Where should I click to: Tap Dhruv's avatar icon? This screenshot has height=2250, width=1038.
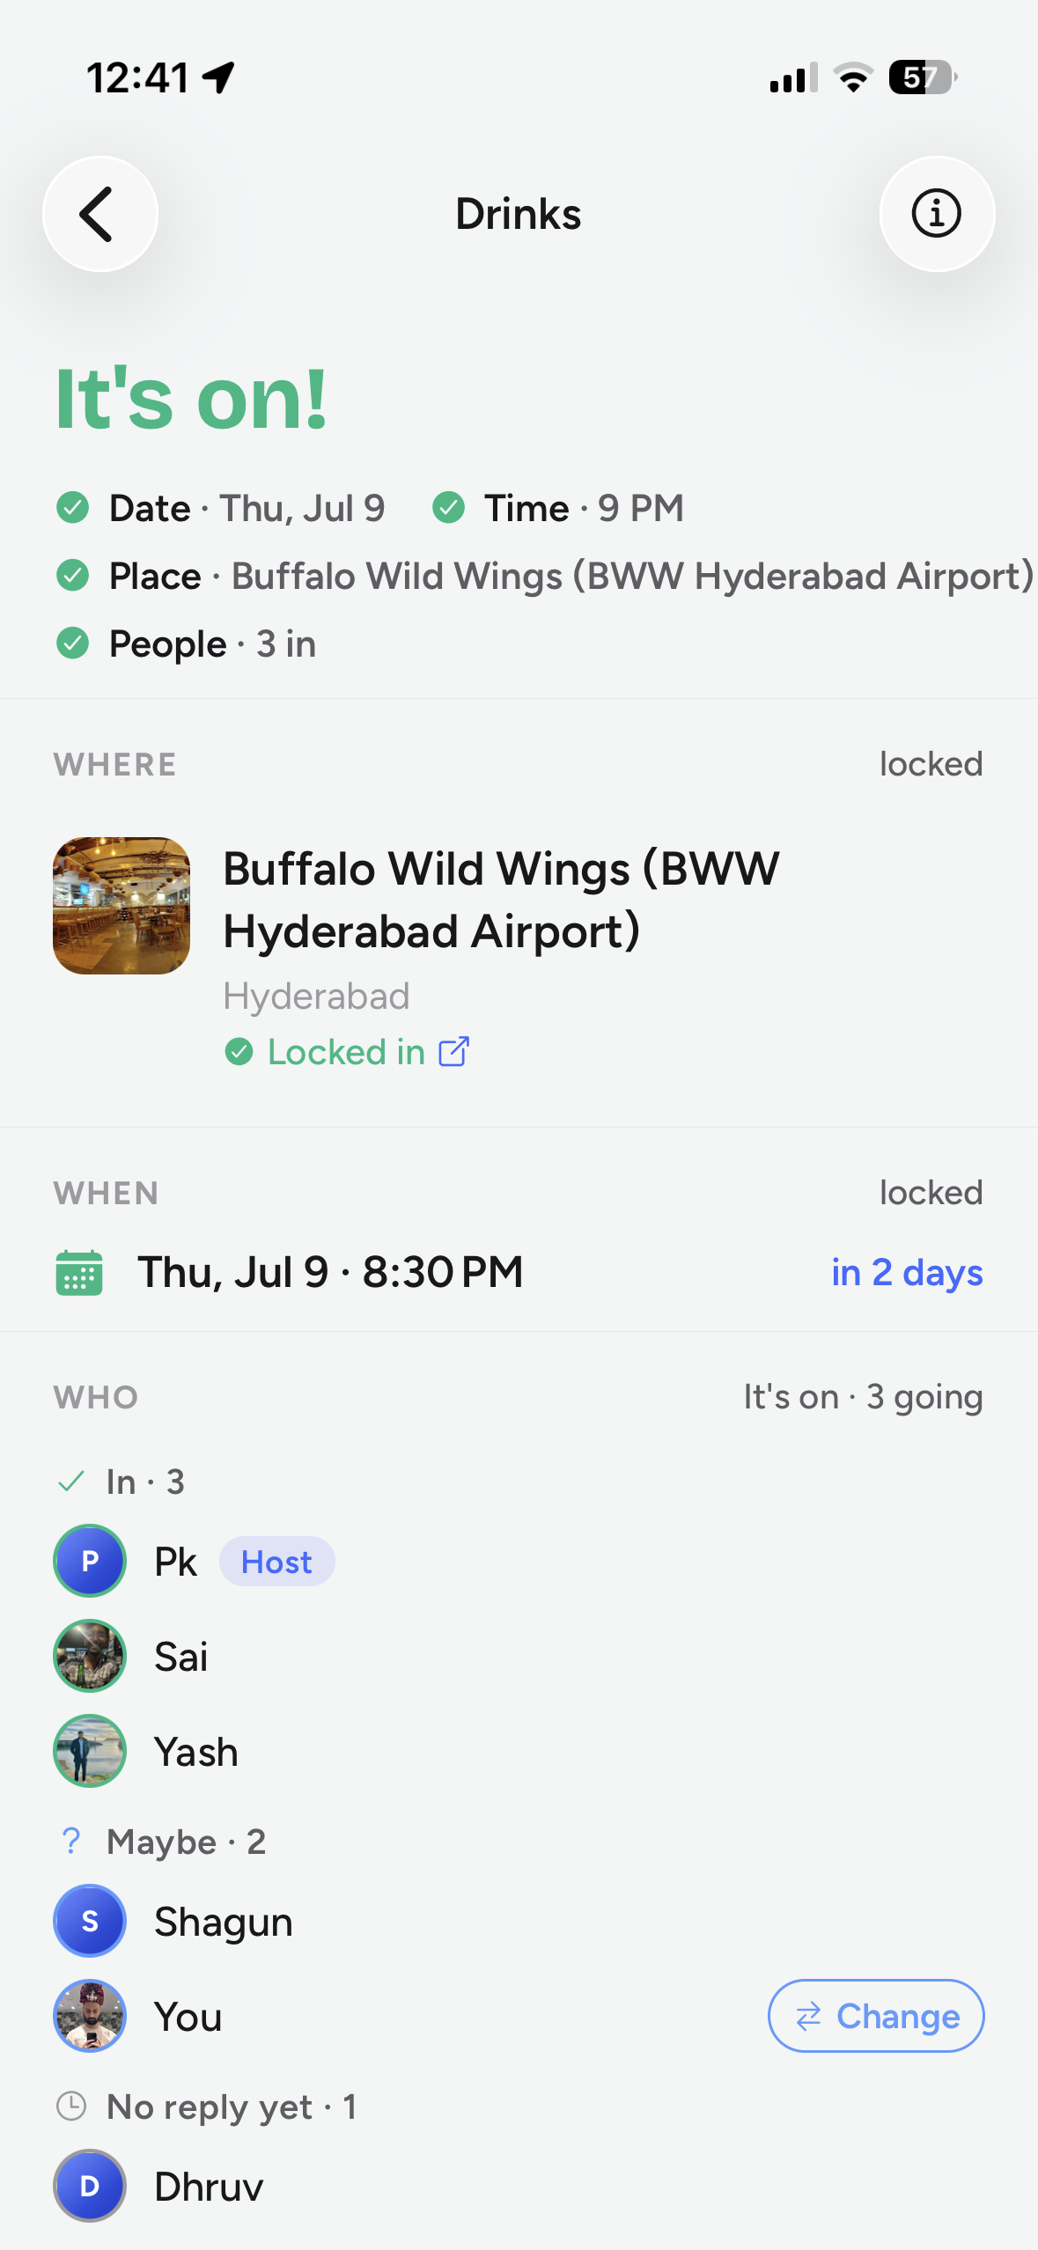pyautogui.click(x=90, y=2186)
